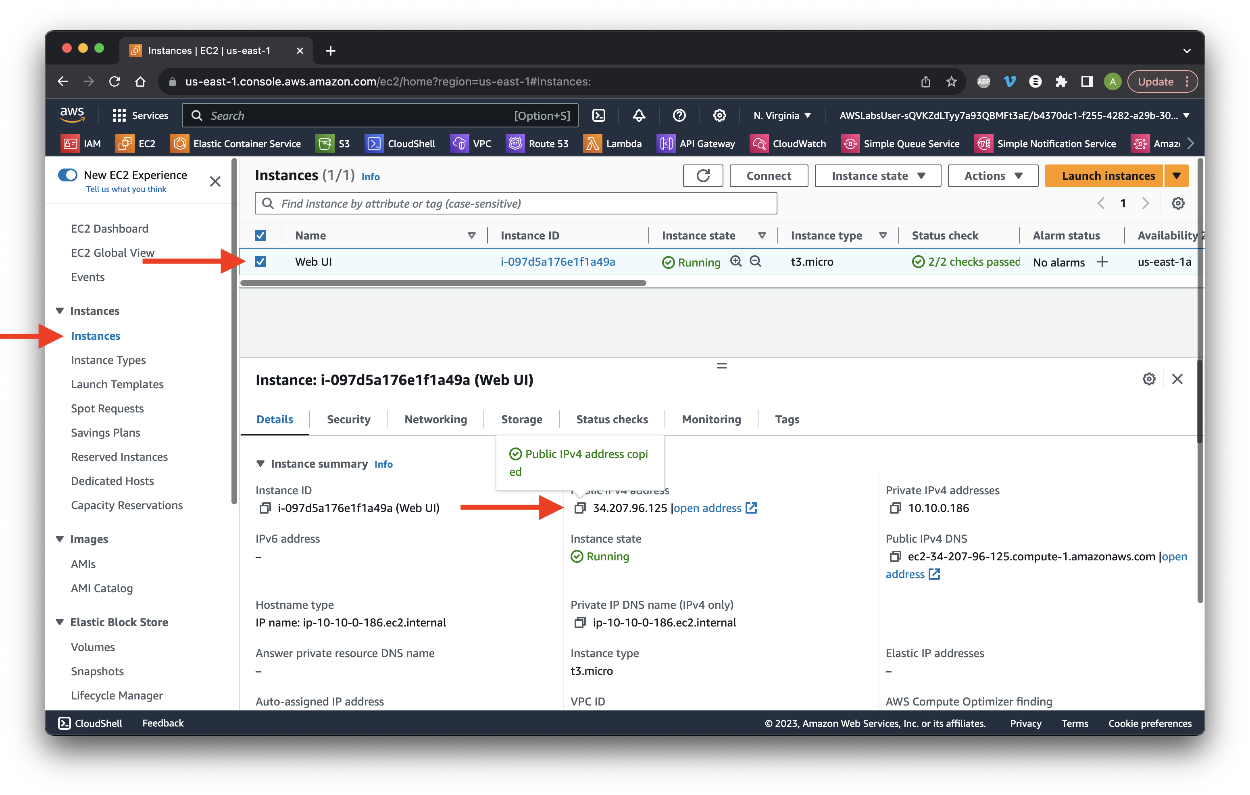Copy the private IPv4 address 10.10.0.186
This screenshot has height=795, width=1250.
click(895, 508)
